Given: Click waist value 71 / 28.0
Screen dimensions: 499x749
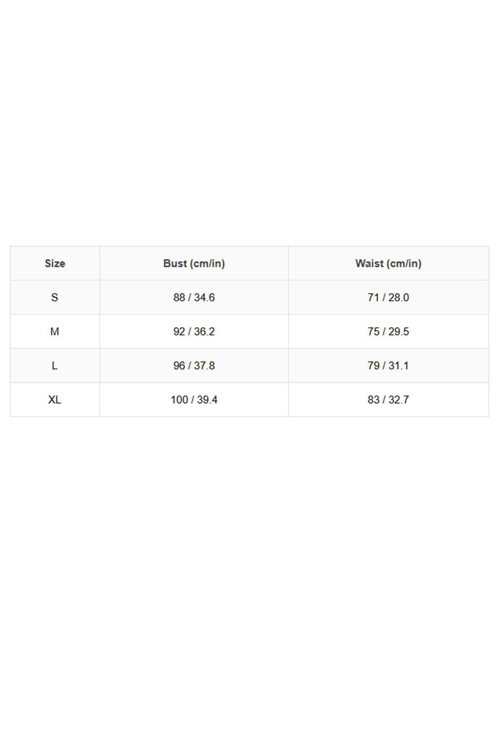Looking at the screenshot, I should coord(388,297).
